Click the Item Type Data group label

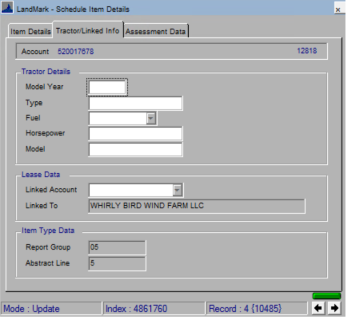pos(48,230)
